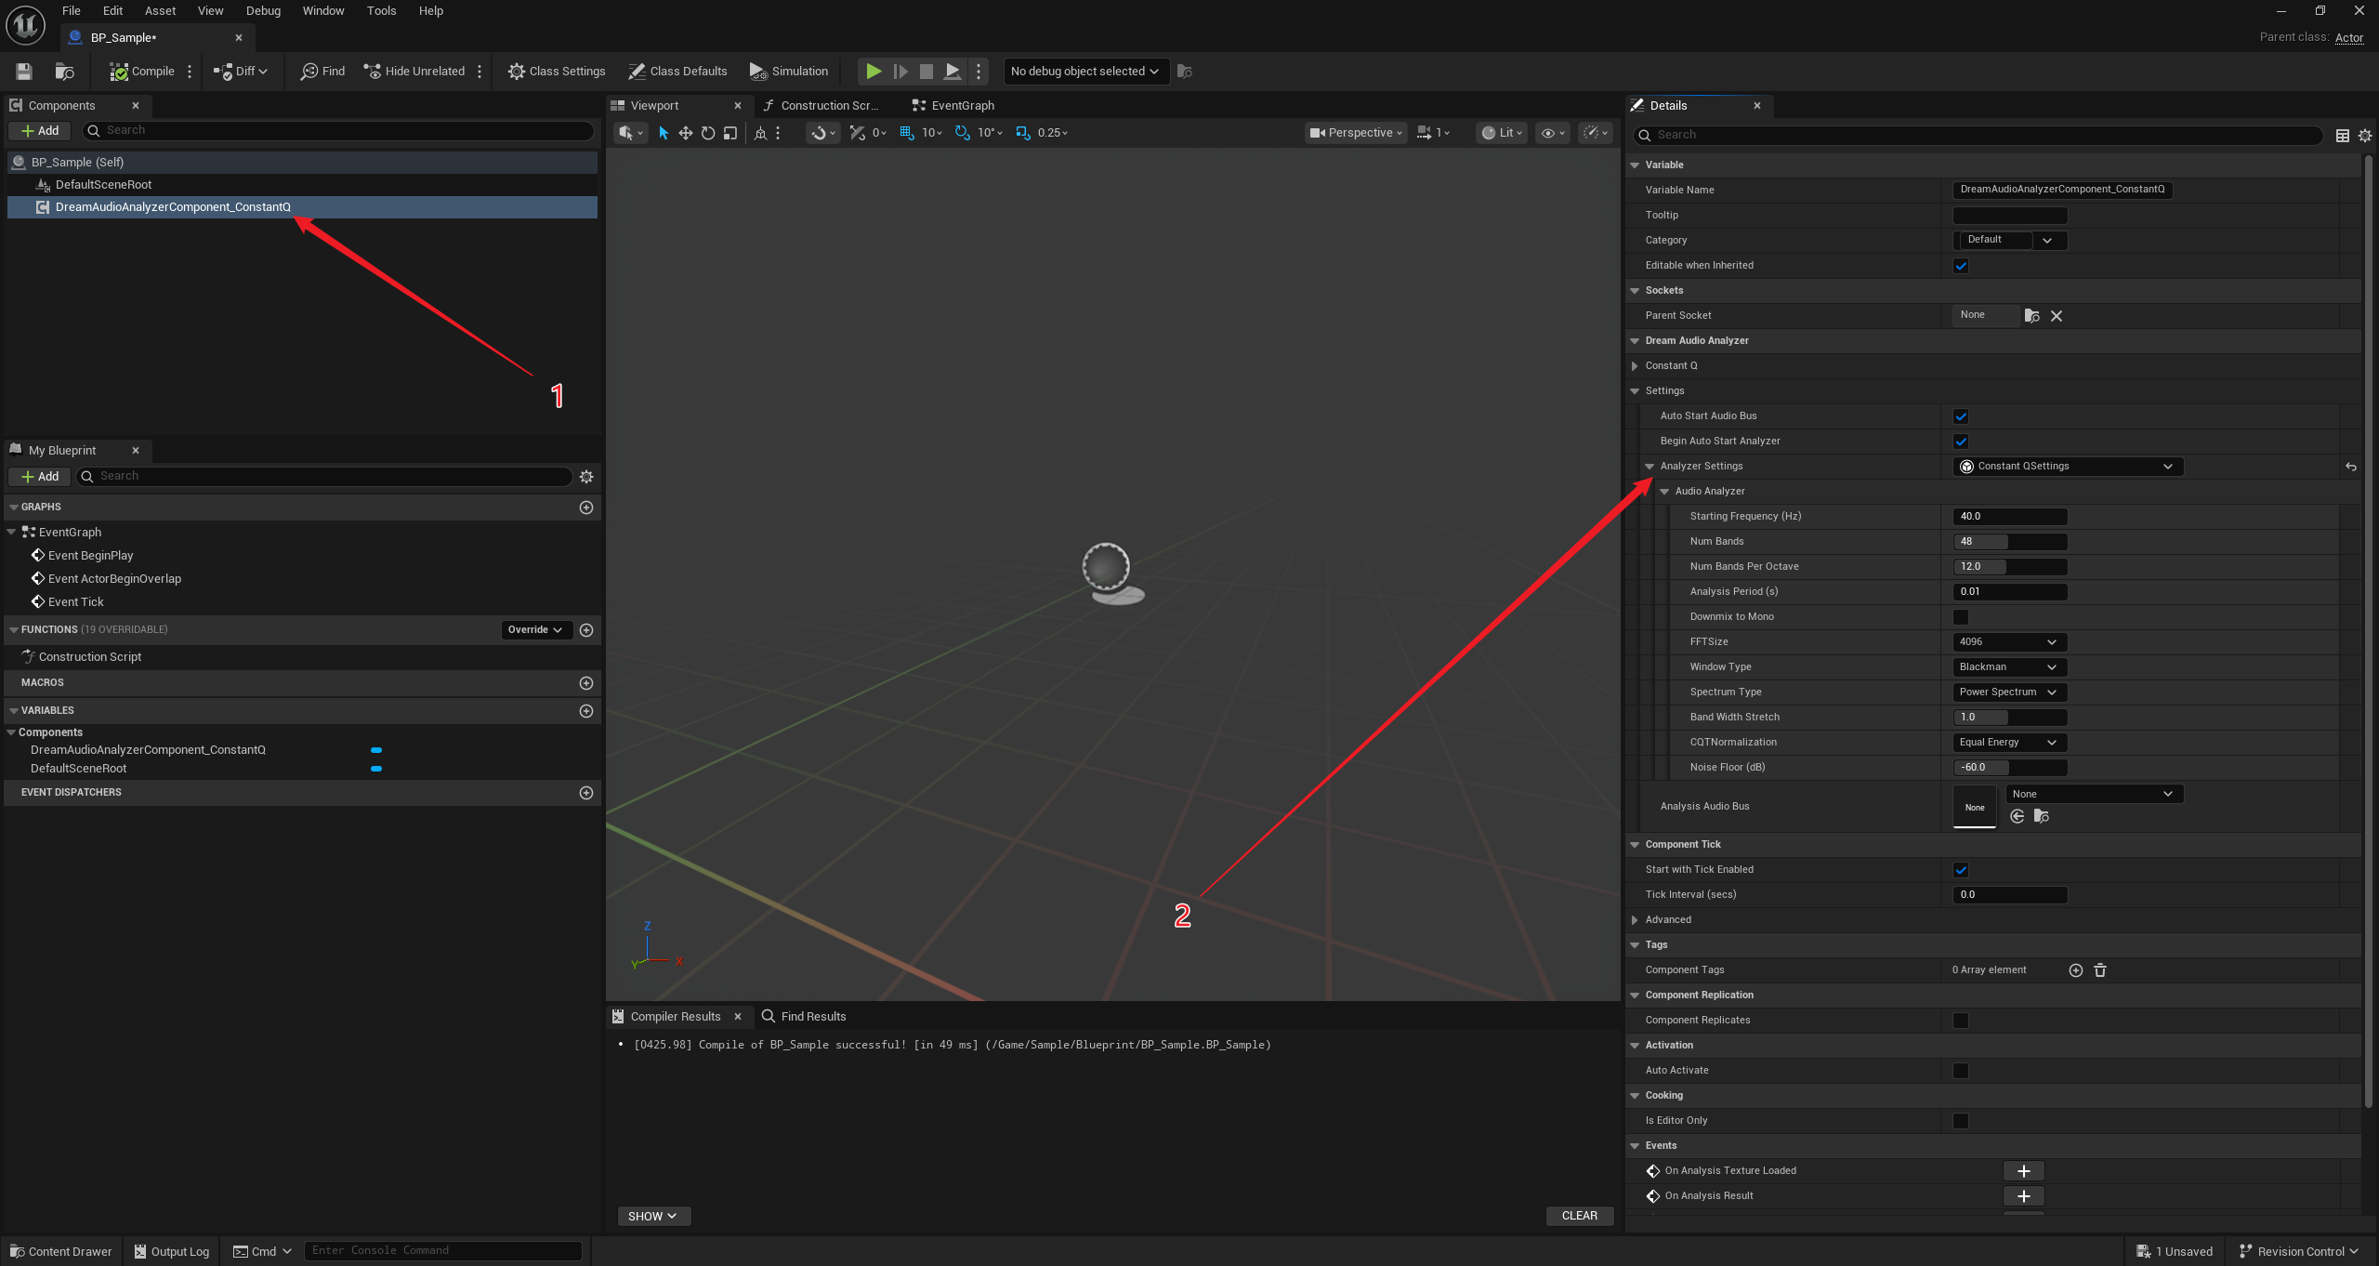Viewport: 2379px width, 1266px height.
Task: Open the Debug menu
Action: 263,11
